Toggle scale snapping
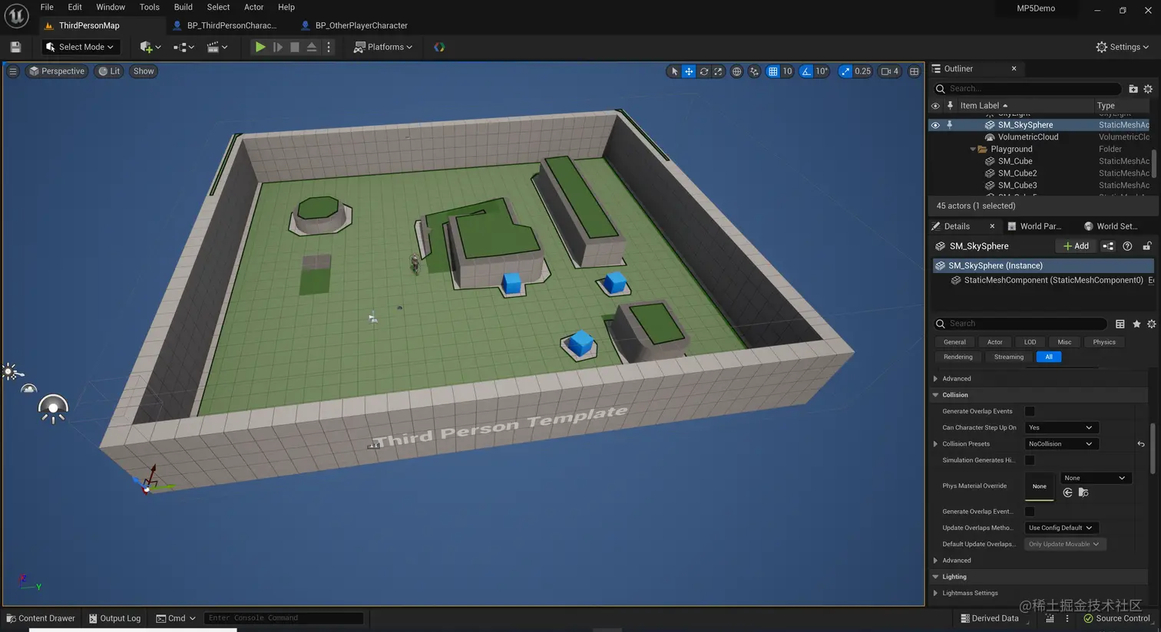This screenshot has height=632, width=1161. tap(845, 71)
